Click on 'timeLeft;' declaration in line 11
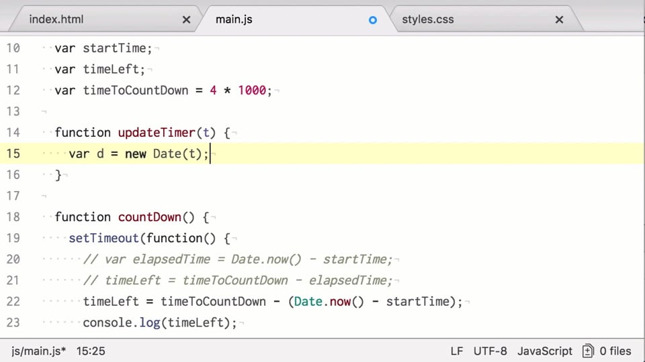 pos(114,69)
